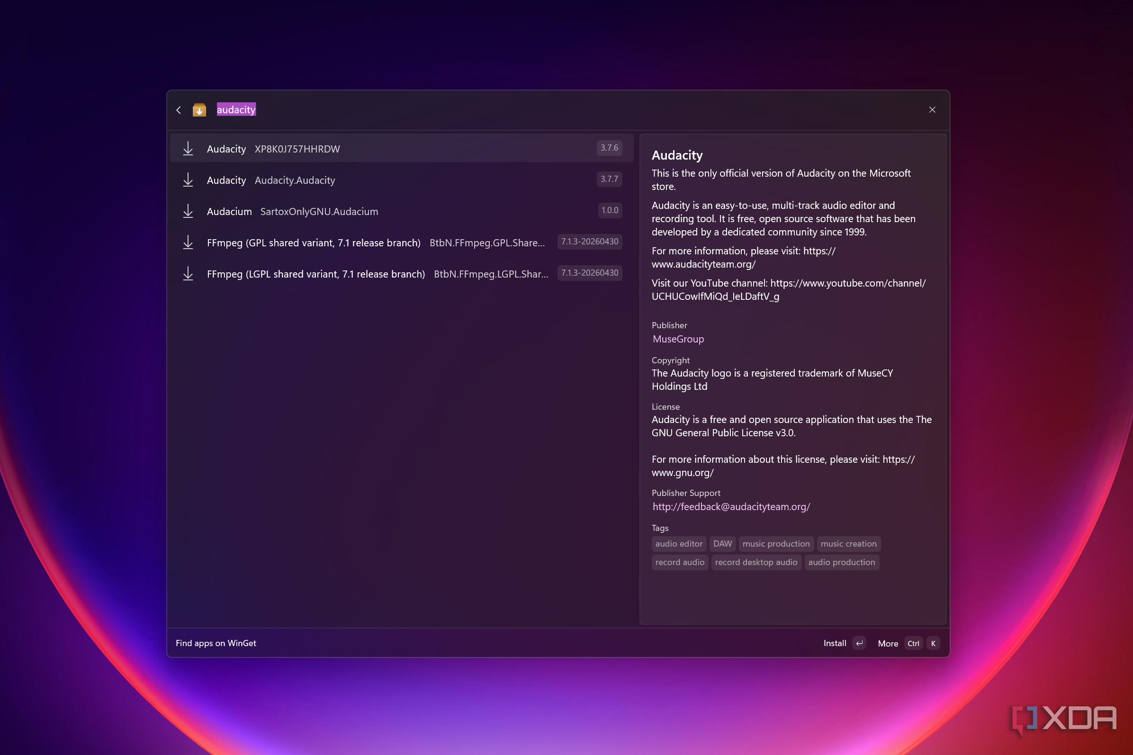Click the 3.7.7 version badge
Image resolution: width=1133 pixels, height=755 pixels.
click(x=609, y=179)
